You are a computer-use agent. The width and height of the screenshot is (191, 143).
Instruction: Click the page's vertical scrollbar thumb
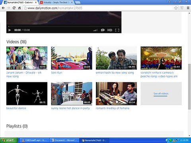point(189,87)
